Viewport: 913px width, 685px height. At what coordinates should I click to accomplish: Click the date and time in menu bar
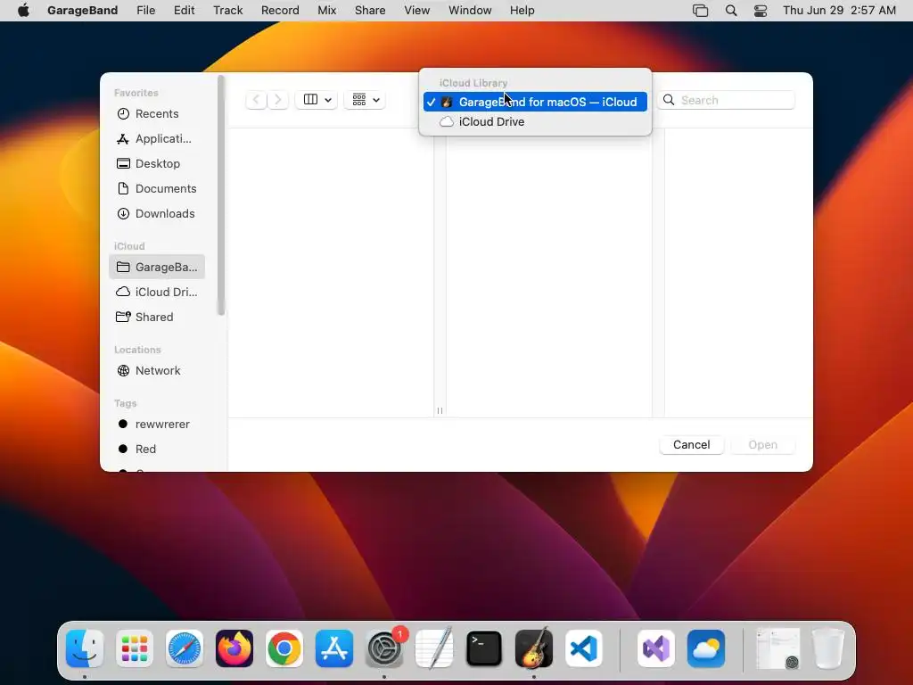(839, 11)
